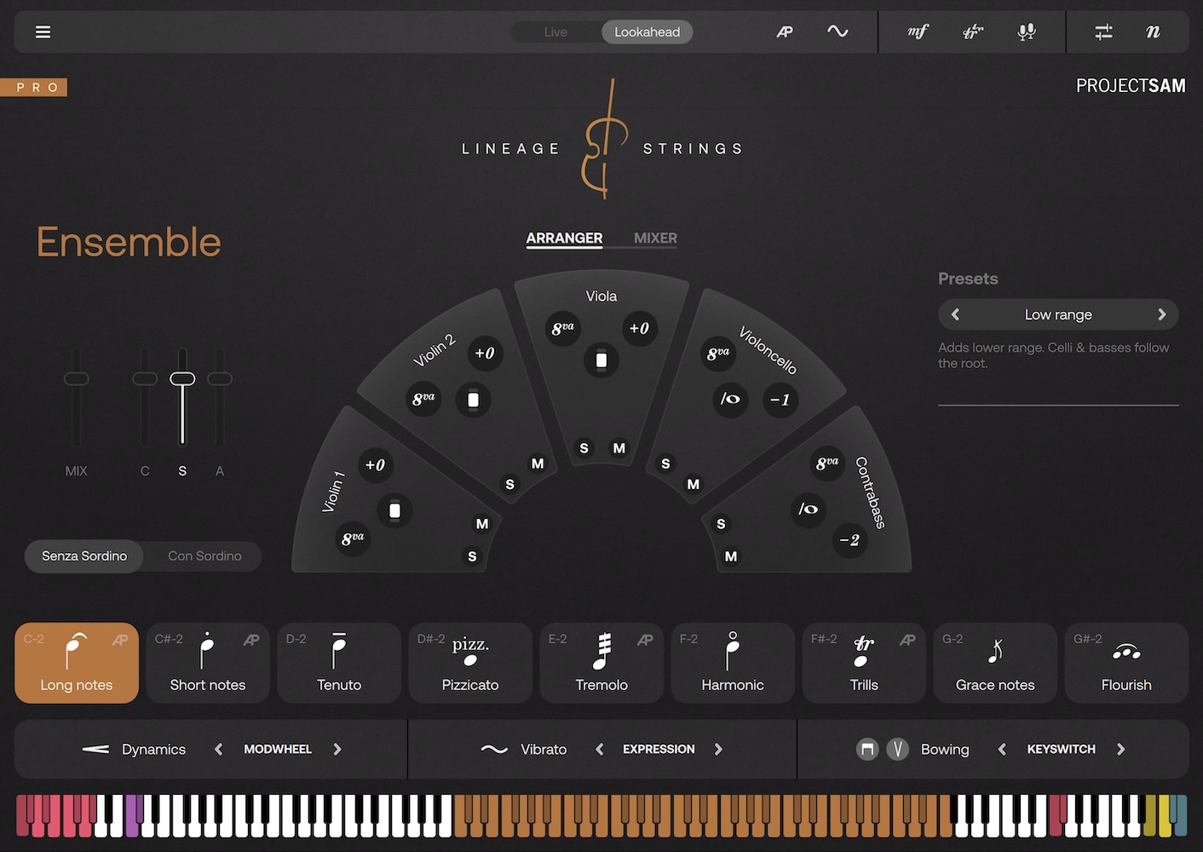Click the Violin 1 +0 transpose button
1203x852 pixels.
tap(375, 465)
